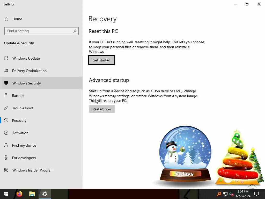265x199 pixels.
Task: Click the Update & Security heading
Action: (19, 43)
